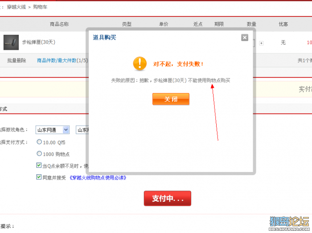Screen dimensions: 312x233
Task: Uncheck the 当Q点余额不足时 checkbox
Action: (x=39, y=165)
